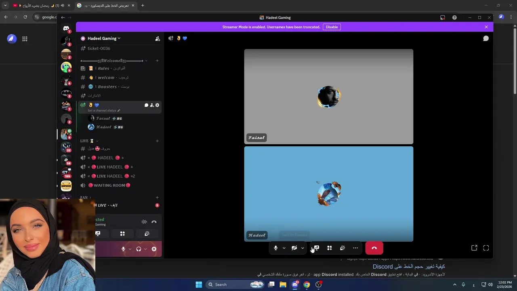Open File Explorer from taskbar
517x291 pixels.
[283, 285]
